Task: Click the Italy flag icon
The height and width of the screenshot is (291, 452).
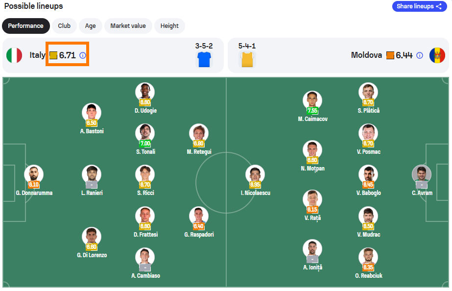Action: pyautogui.click(x=14, y=55)
